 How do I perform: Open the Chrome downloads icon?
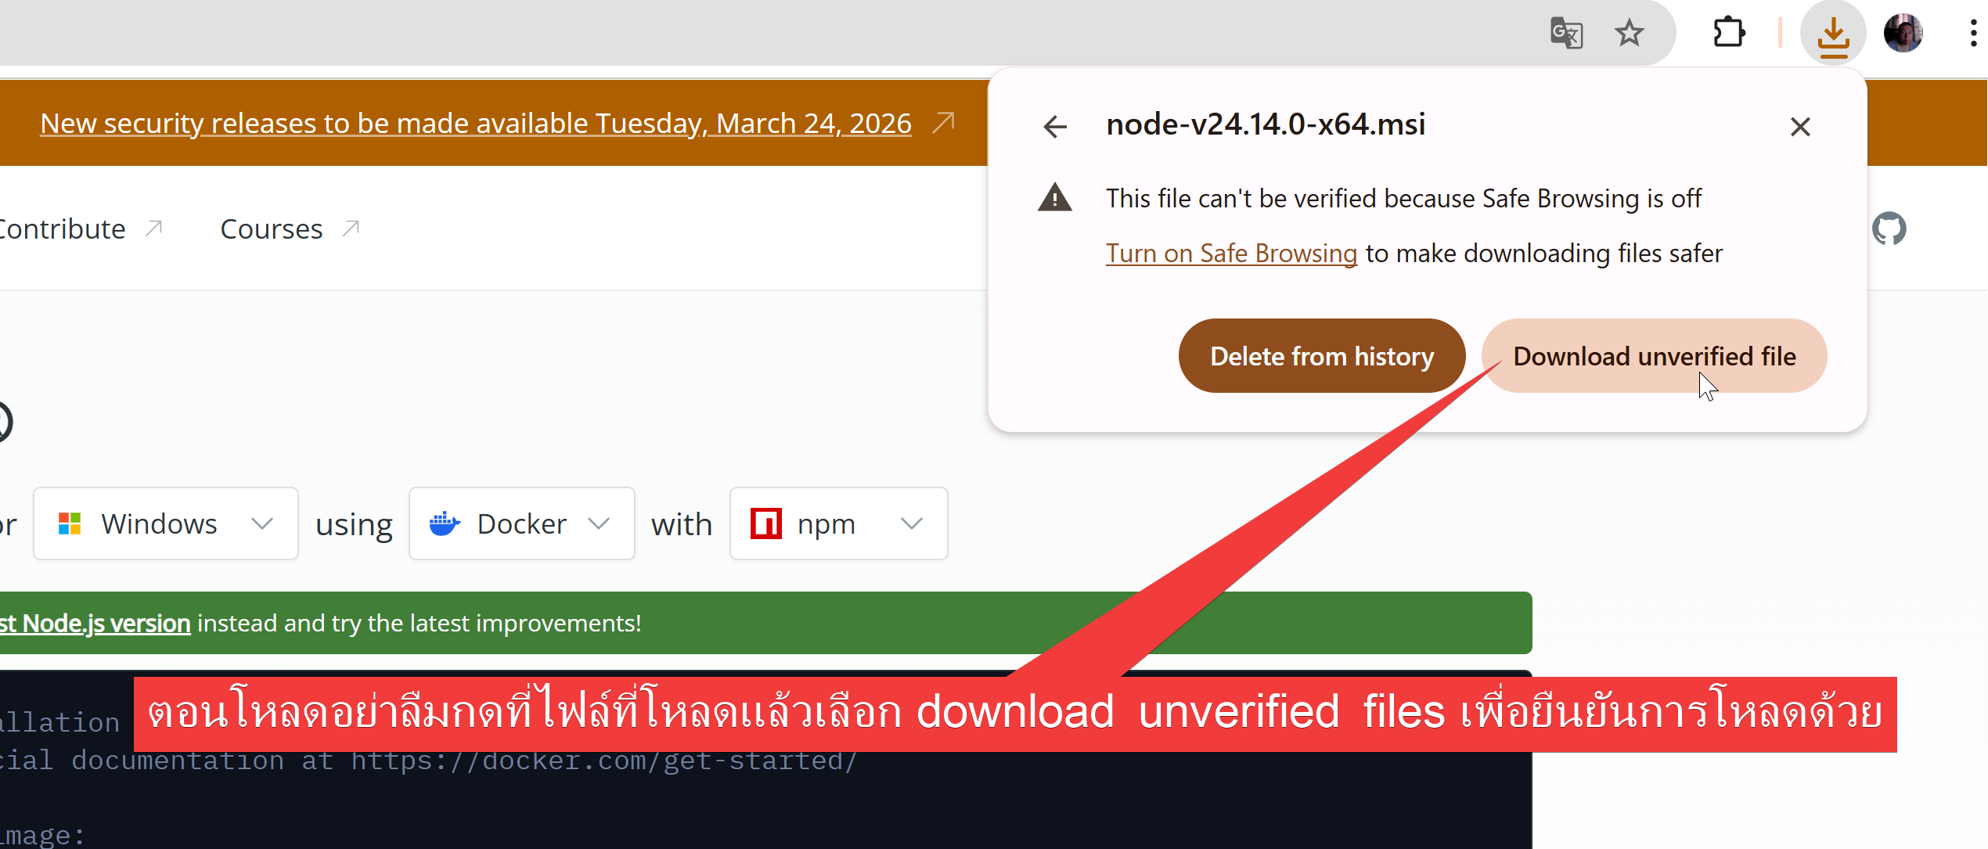[1833, 34]
